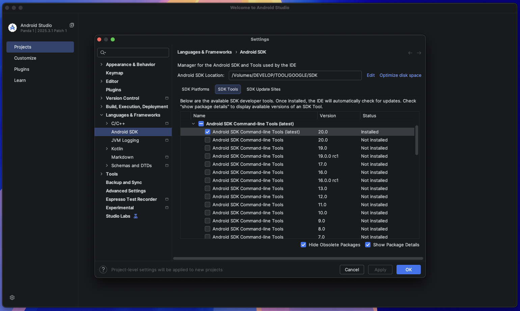Click Optimize disk space link
The image size is (520, 311).
[400, 75]
